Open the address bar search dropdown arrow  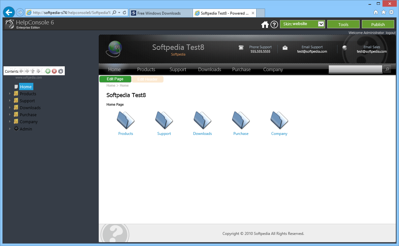coord(119,13)
